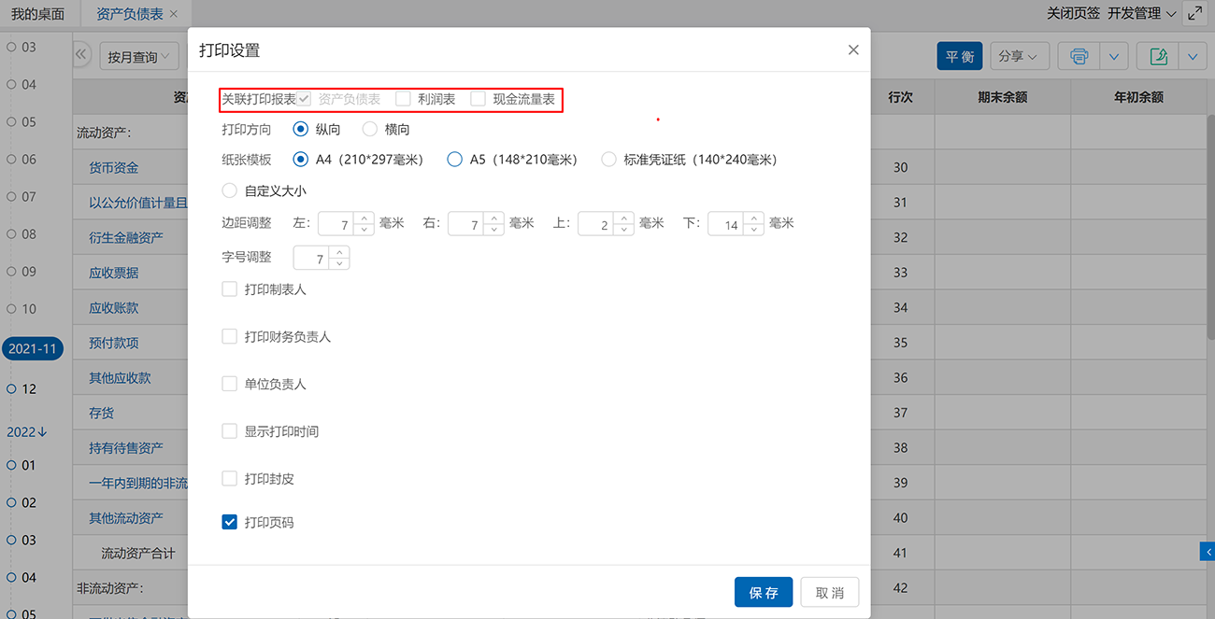Click the blue side panel arrow at right edge
The height and width of the screenshot is (619, 1215).
pos(1208,553)
